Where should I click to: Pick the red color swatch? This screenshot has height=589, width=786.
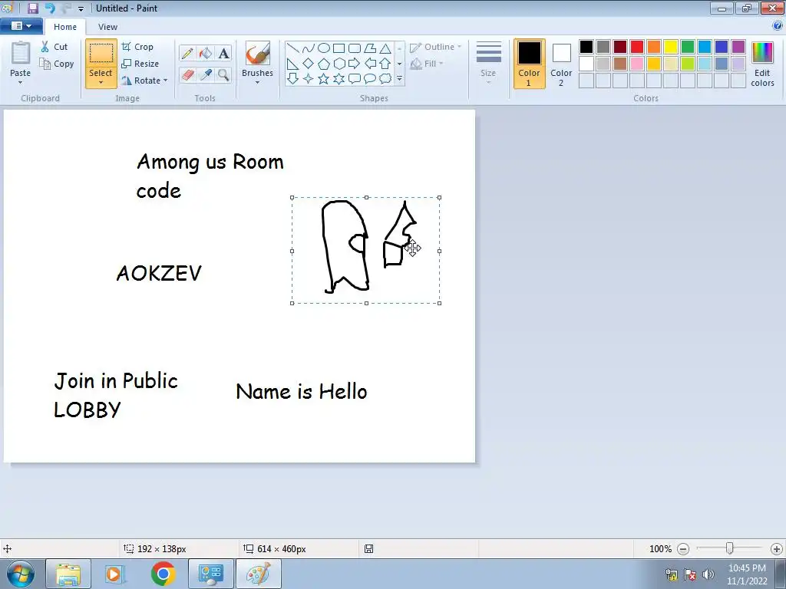click(x=637, y=47)
